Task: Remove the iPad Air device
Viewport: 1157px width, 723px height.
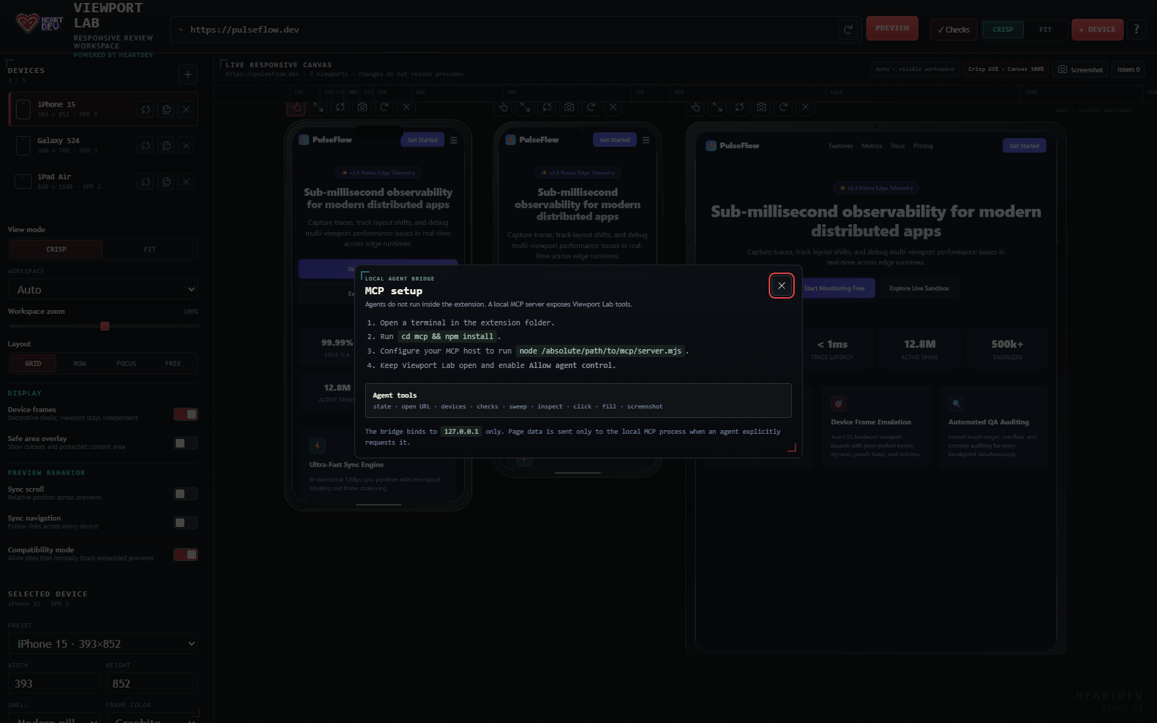Action: 187,181
